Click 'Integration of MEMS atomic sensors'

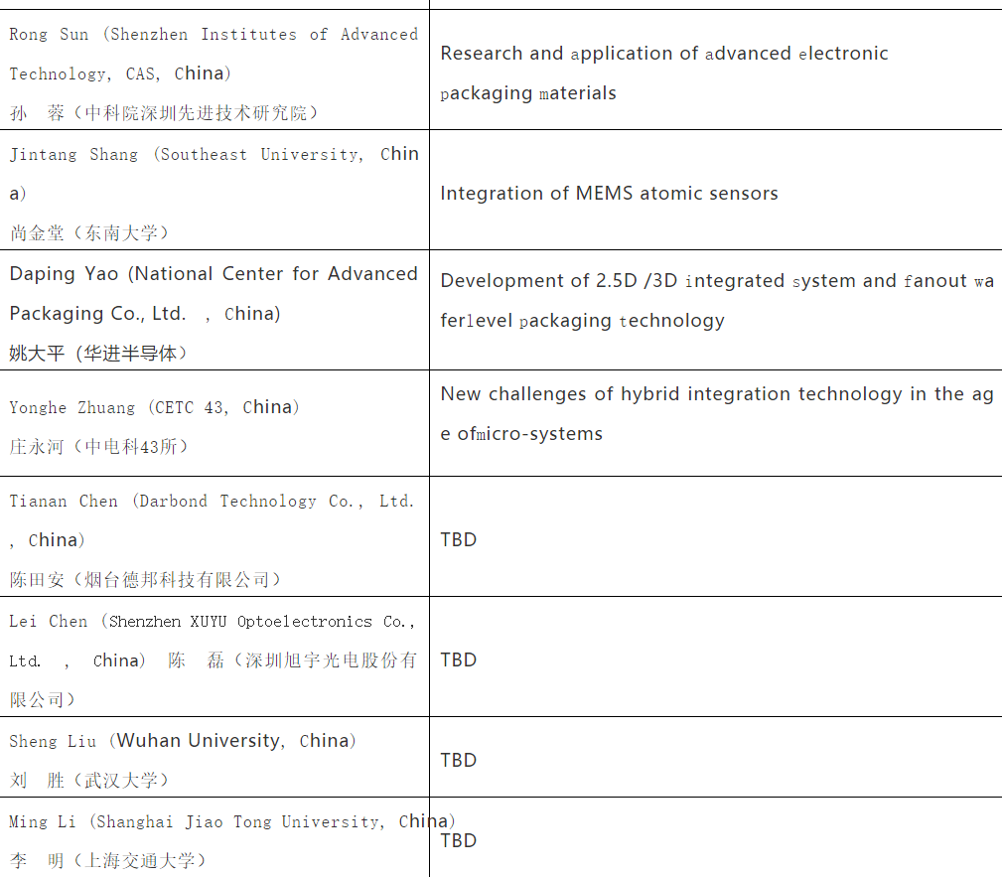tap(609, 193)
